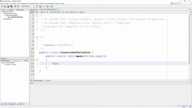Select the Source editor view button
192x108 pixels.
32,12
